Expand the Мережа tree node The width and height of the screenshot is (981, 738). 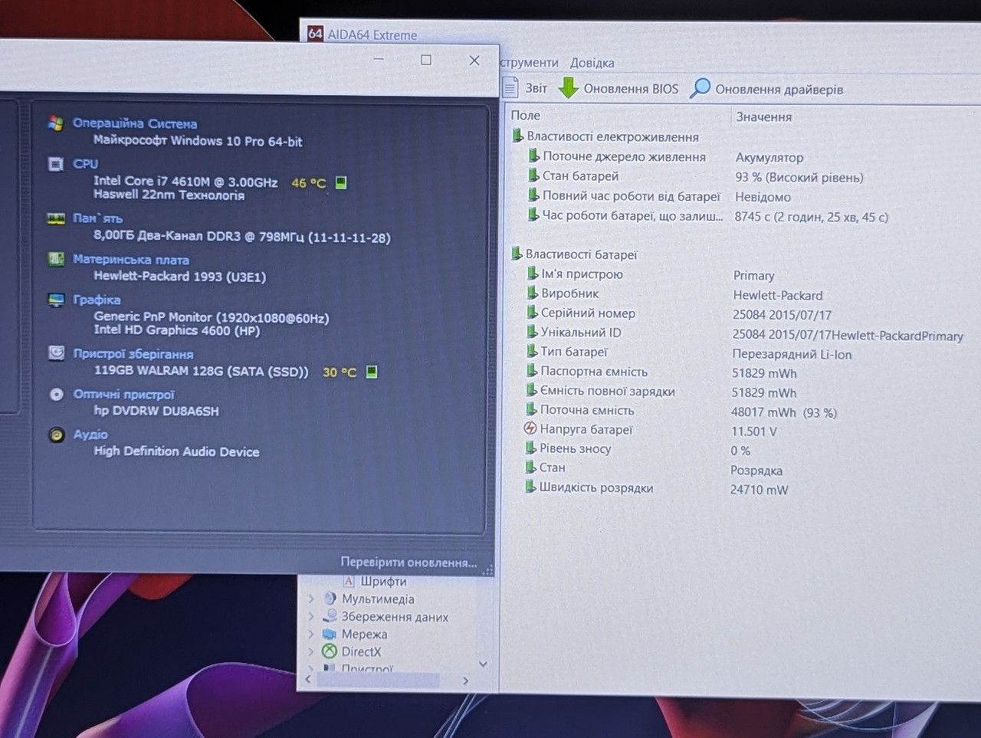[311, 634]
